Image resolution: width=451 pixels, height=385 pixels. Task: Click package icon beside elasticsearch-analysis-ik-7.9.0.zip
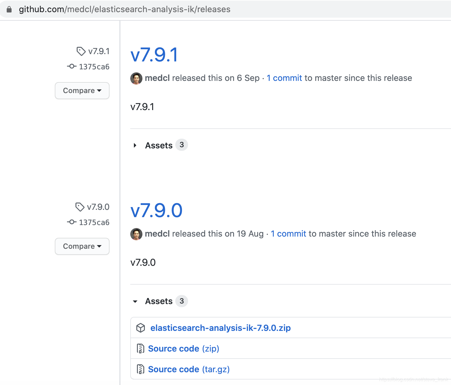[141, 328]
